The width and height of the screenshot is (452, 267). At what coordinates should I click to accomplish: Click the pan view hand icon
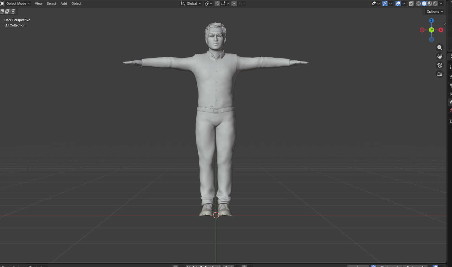440,56
